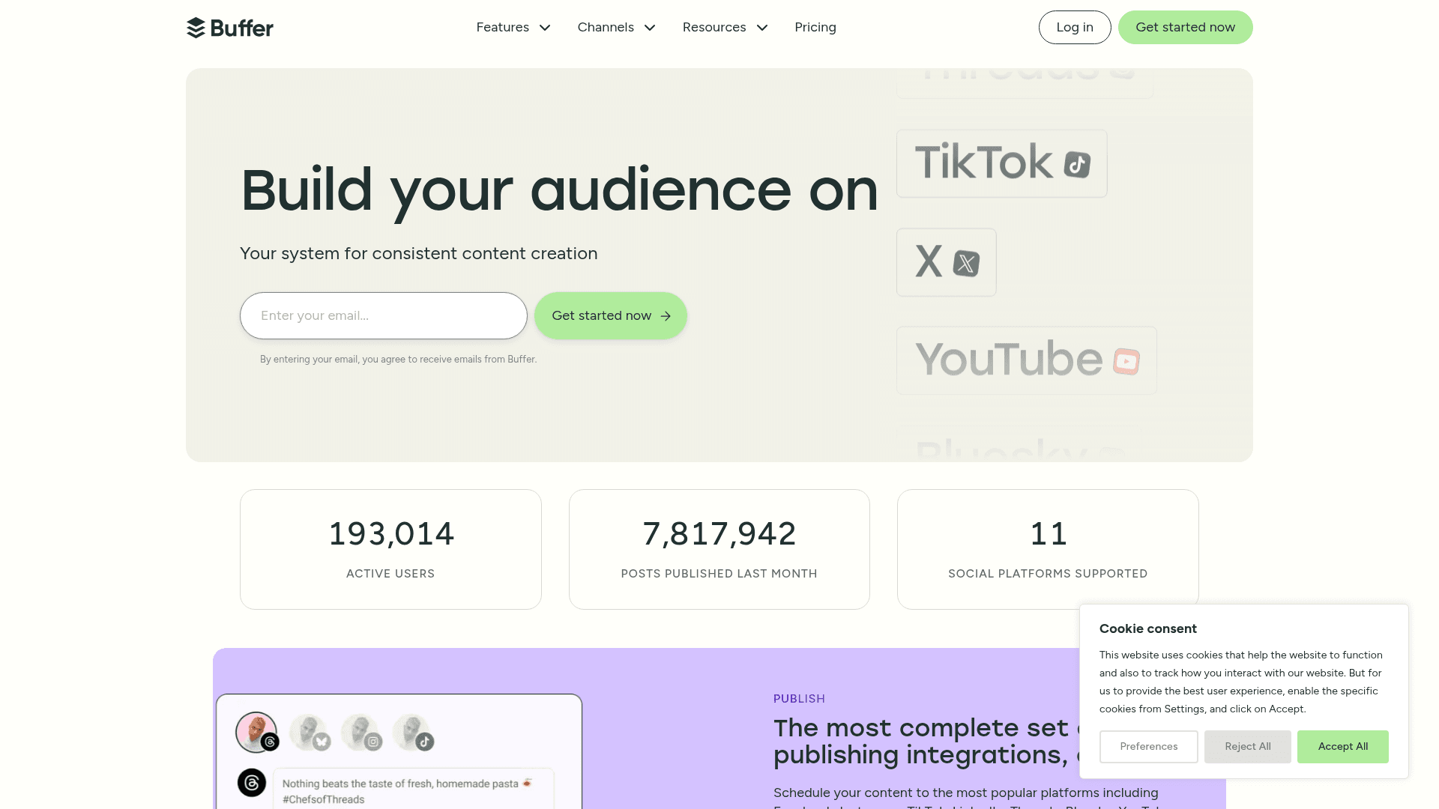Open cookie Preferences
The image size is (1439, 809).
1148,747
